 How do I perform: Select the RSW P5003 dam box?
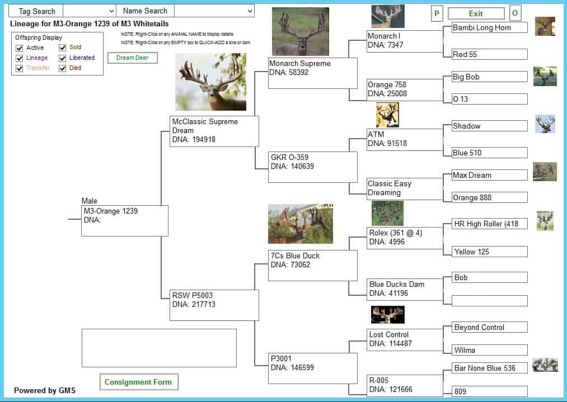[x=214, y=305]
